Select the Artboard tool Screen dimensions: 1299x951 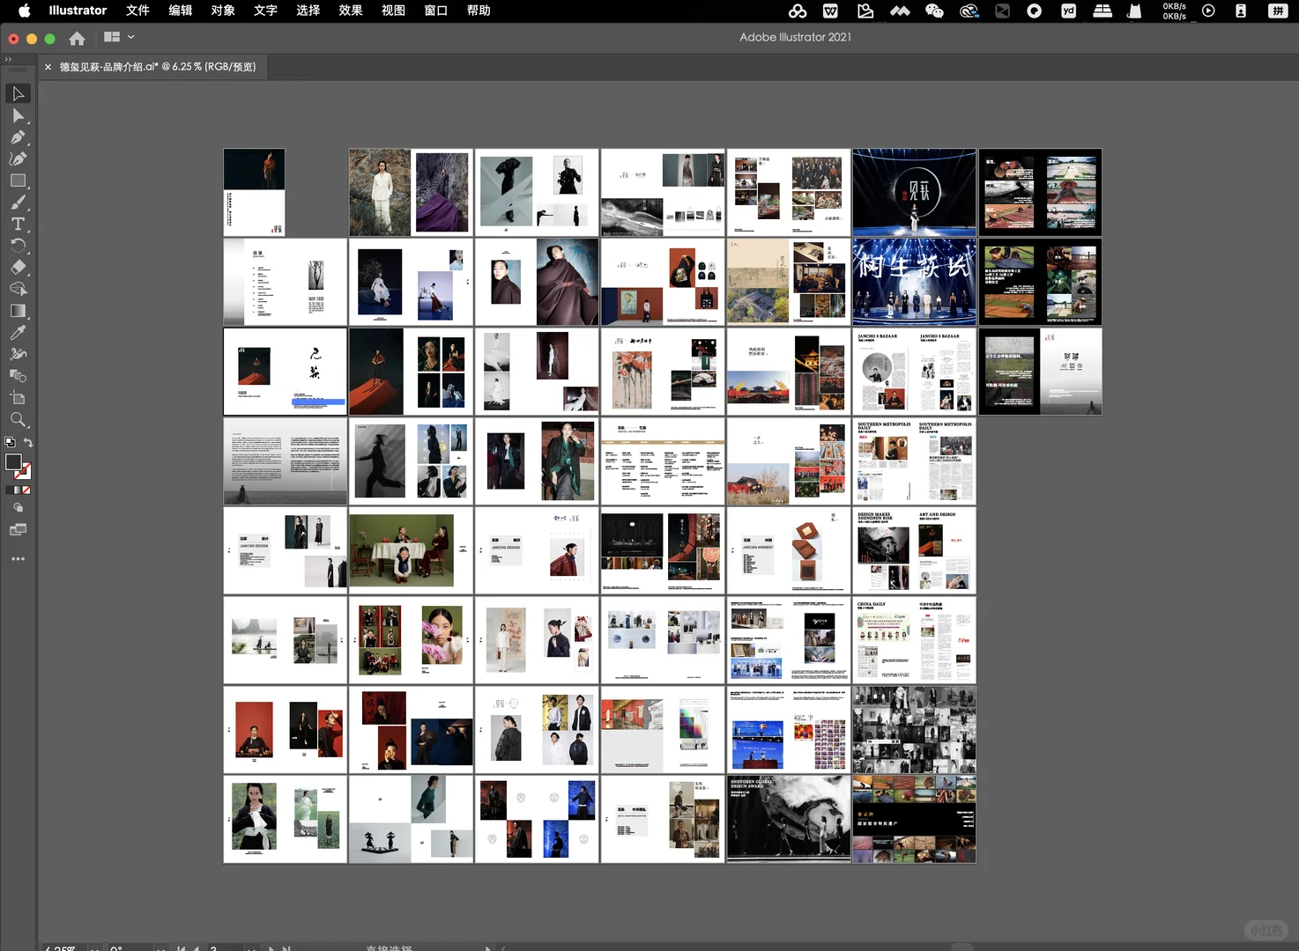[18, 398]
